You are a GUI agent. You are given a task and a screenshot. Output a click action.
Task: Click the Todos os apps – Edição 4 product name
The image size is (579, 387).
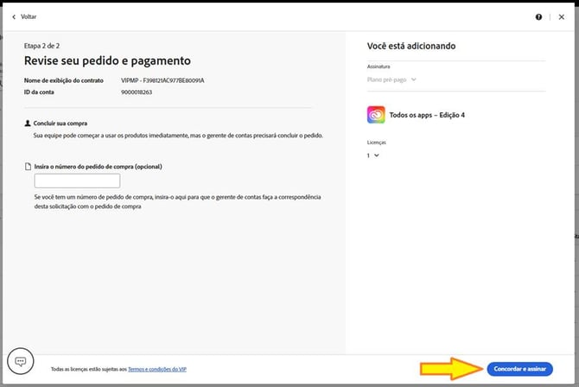(427, 115)
